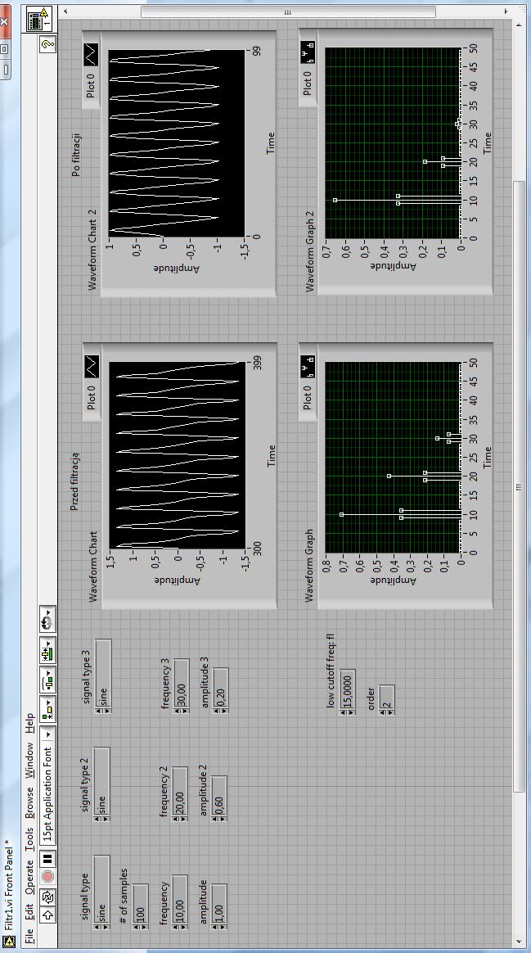Open the Resize Objects toolbar tool
531x953 pixels.
click(48, 651)
